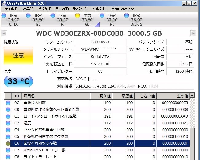Click the status orb of row C4

pos(8,130)
